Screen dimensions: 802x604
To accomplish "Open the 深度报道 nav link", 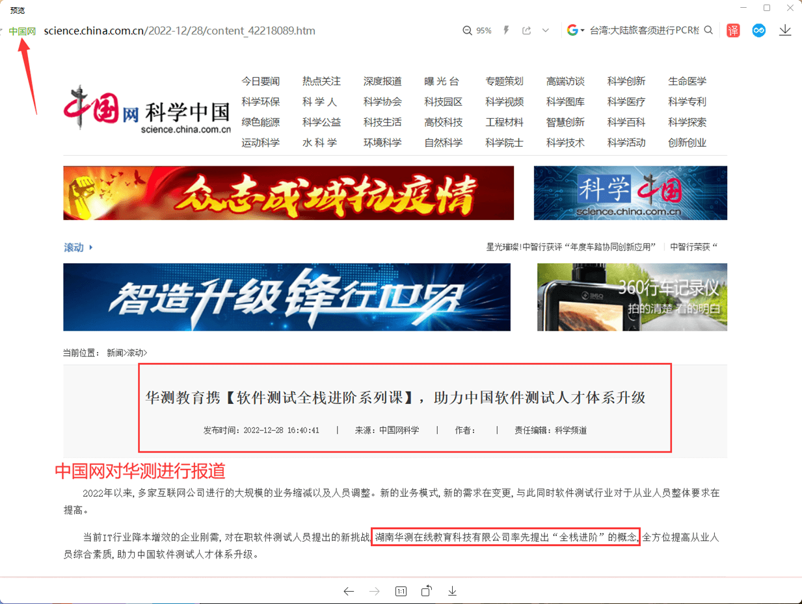I will coord(382,81).
